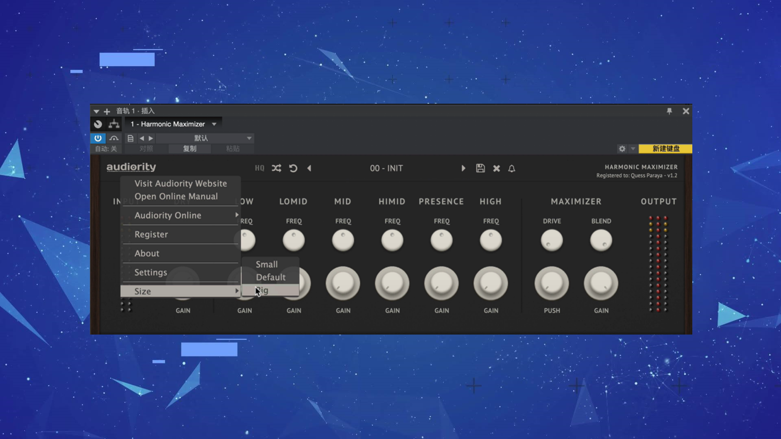Click the 'Registered to: Quess Paraya - v1.2' text
Image resolution: width=781 pixels, height=439 pixels.
pyautogui.click(x=637, y=176)
